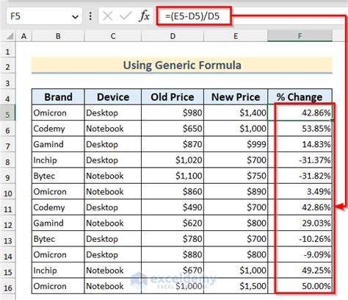
Task: Click the 'Brand' header cell
Action: point(58,97)
